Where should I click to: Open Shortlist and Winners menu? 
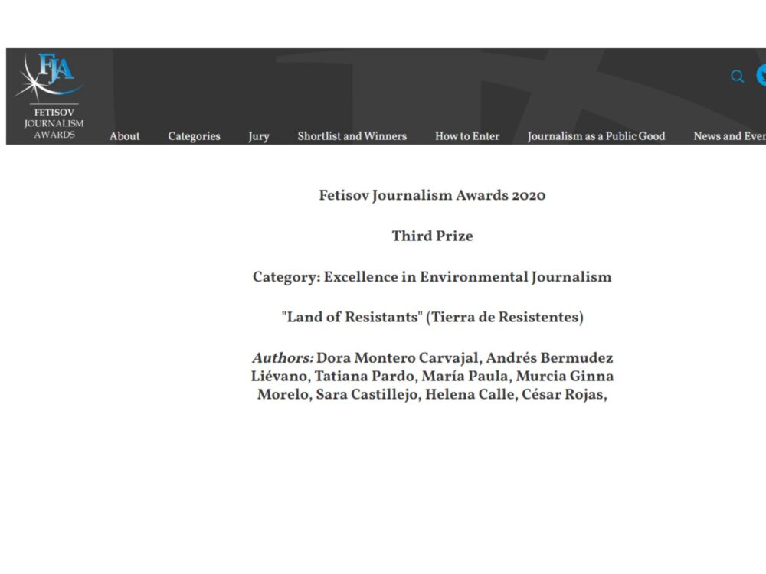click(352, 136)
